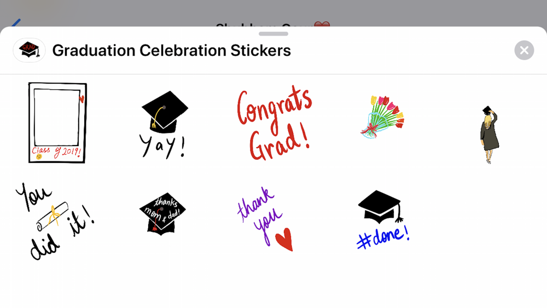This screenshot has height=308, width=547.
Task: Pick the graduation cap Yay! sticker
Action: (x=164, y=125)
